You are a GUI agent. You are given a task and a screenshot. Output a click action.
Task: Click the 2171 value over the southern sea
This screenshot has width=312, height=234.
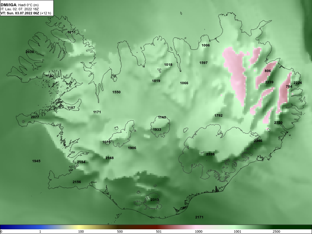tap(199, 217)
